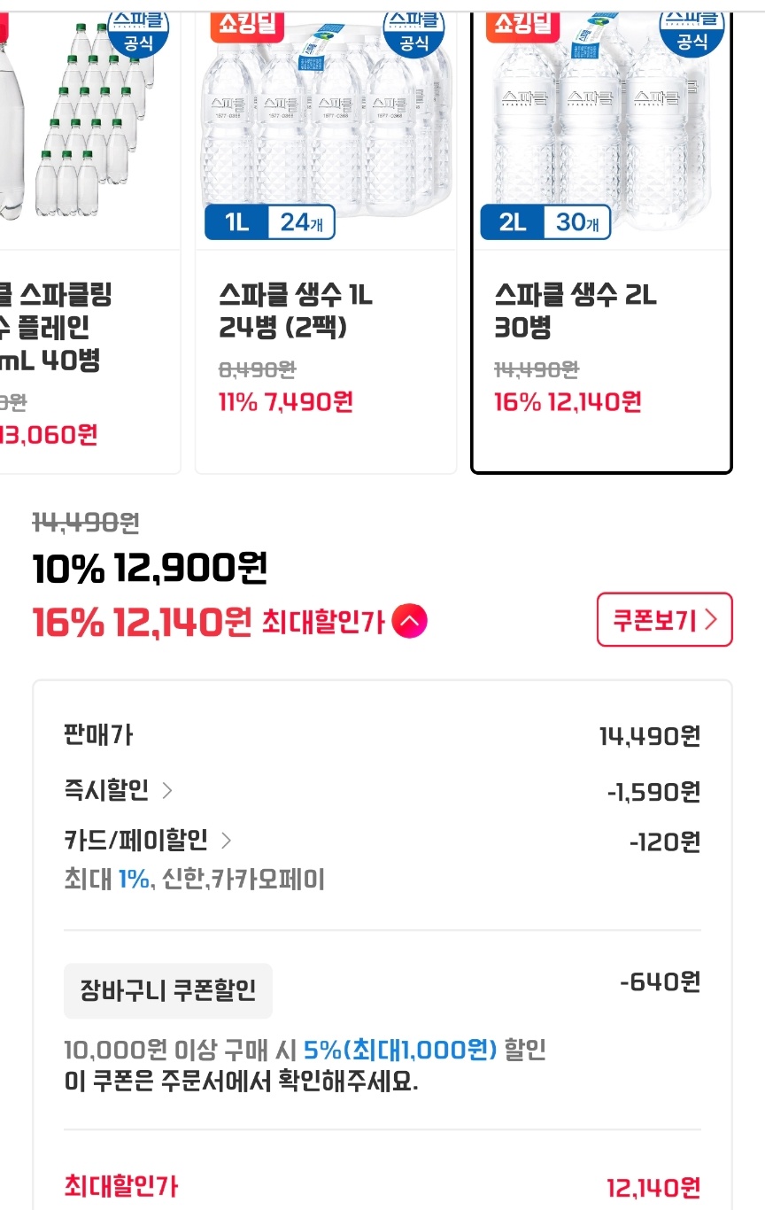Open the 쿠폰보기 coupon button

tap(665, 619)
